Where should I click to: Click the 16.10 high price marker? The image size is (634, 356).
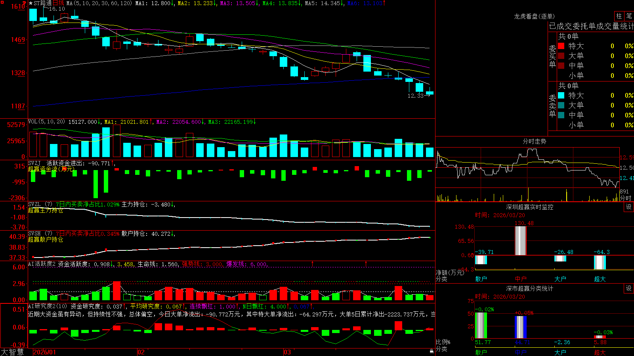click(x=57, y=9)
